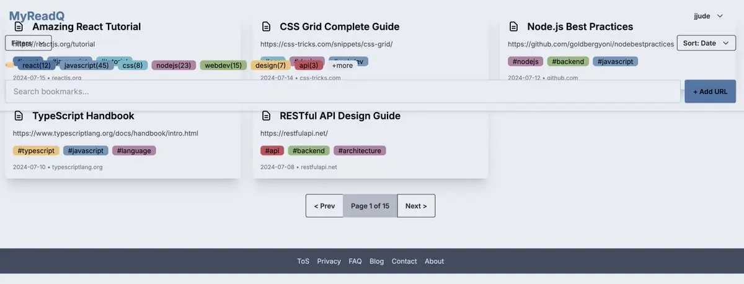Screen dimensions: 744x284
Task: Click the document icon beside CSS Grid Complete Guide
Action: (266, 27)
